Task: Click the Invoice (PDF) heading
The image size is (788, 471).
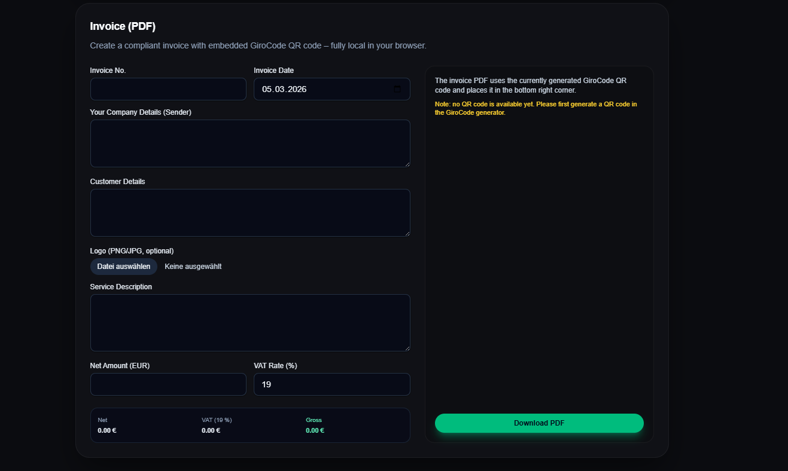Action: (123, 26)
